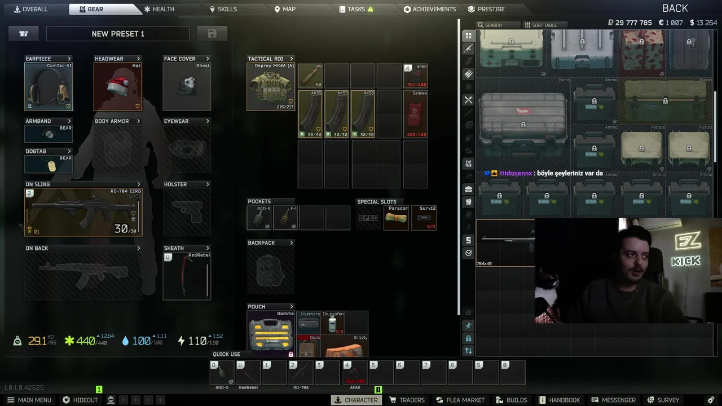Select the armor vest stash filter
This screenshot has height=406, width=722.
point(468,164)
